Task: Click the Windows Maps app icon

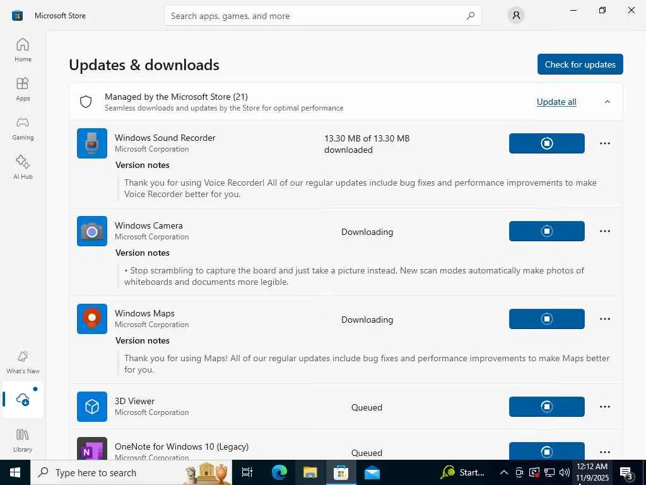Action: 92,319
